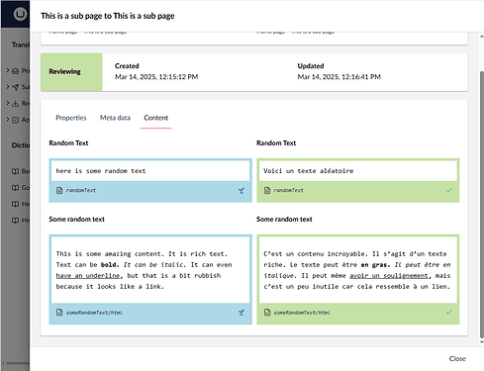The width and height of the screenshot is (484, 371).
Task: Click translated someRandomText/html document icon
Action: click(x=267, y=313)
